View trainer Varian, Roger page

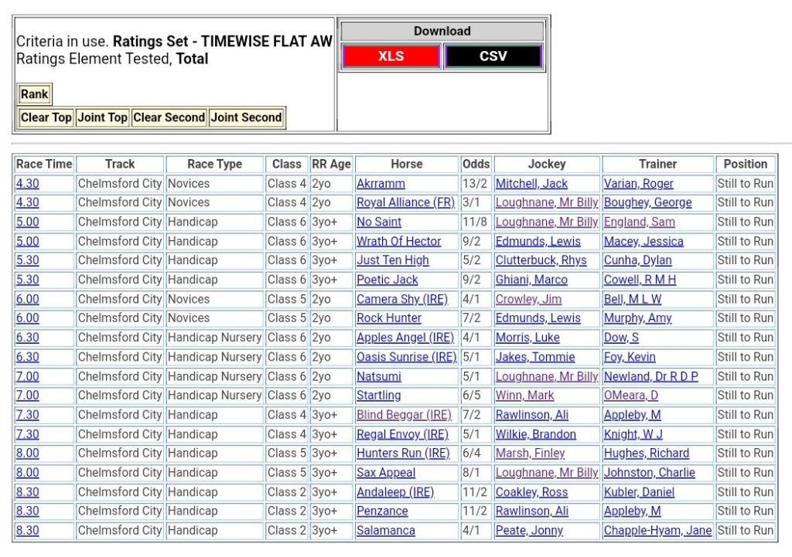(x=638, y=184)
